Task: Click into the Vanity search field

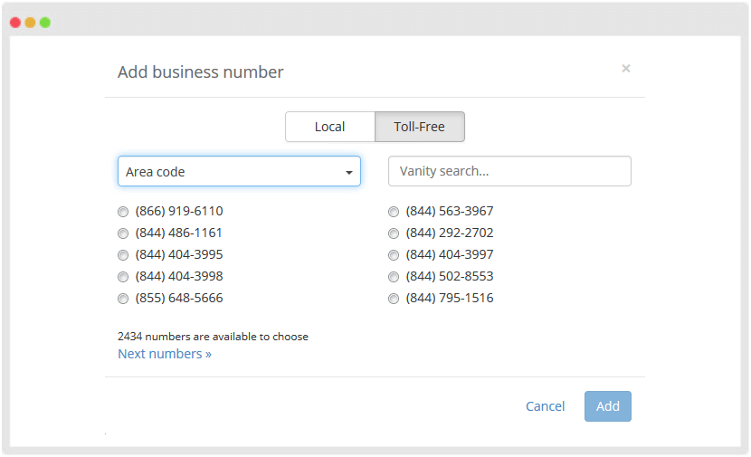Action: click(509, 171)
